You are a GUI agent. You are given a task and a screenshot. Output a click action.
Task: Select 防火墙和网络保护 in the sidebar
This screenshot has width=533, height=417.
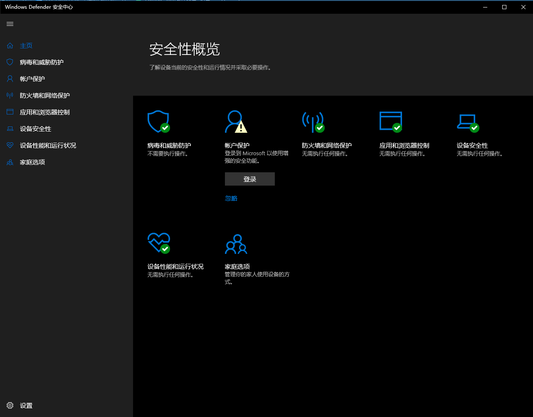tap(45, 95)
